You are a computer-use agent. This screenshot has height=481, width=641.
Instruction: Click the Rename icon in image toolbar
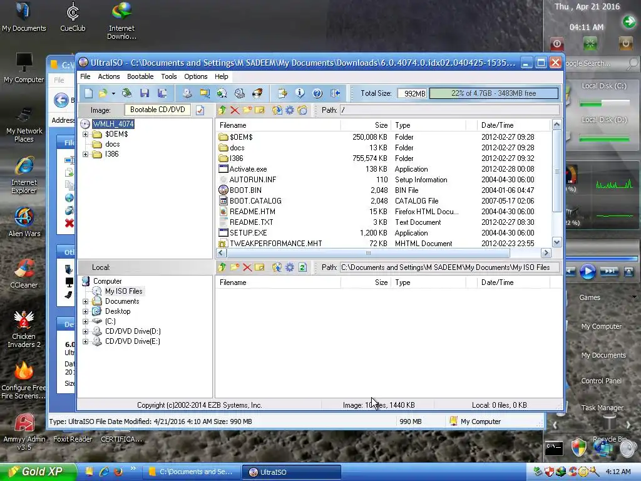pos(260,110)
